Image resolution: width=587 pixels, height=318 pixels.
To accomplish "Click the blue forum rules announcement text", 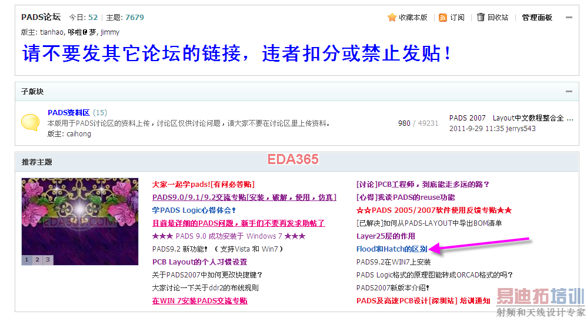I will [236, 53].
